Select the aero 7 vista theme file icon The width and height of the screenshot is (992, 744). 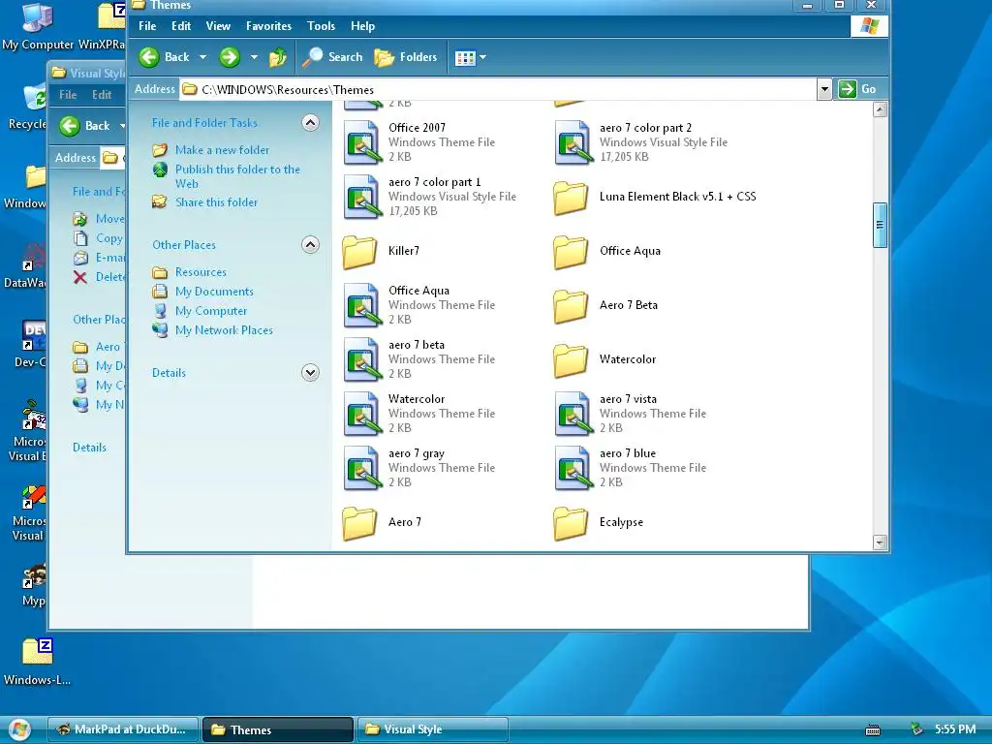(x=573, y=415)
